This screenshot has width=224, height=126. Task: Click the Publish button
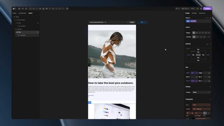pyautogui.click(x=207, y=9)
